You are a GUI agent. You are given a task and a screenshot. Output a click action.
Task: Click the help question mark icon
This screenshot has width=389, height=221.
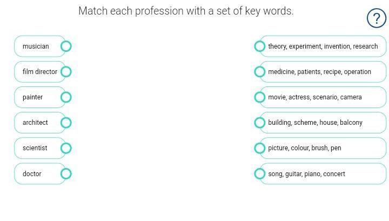click(377, 18)
